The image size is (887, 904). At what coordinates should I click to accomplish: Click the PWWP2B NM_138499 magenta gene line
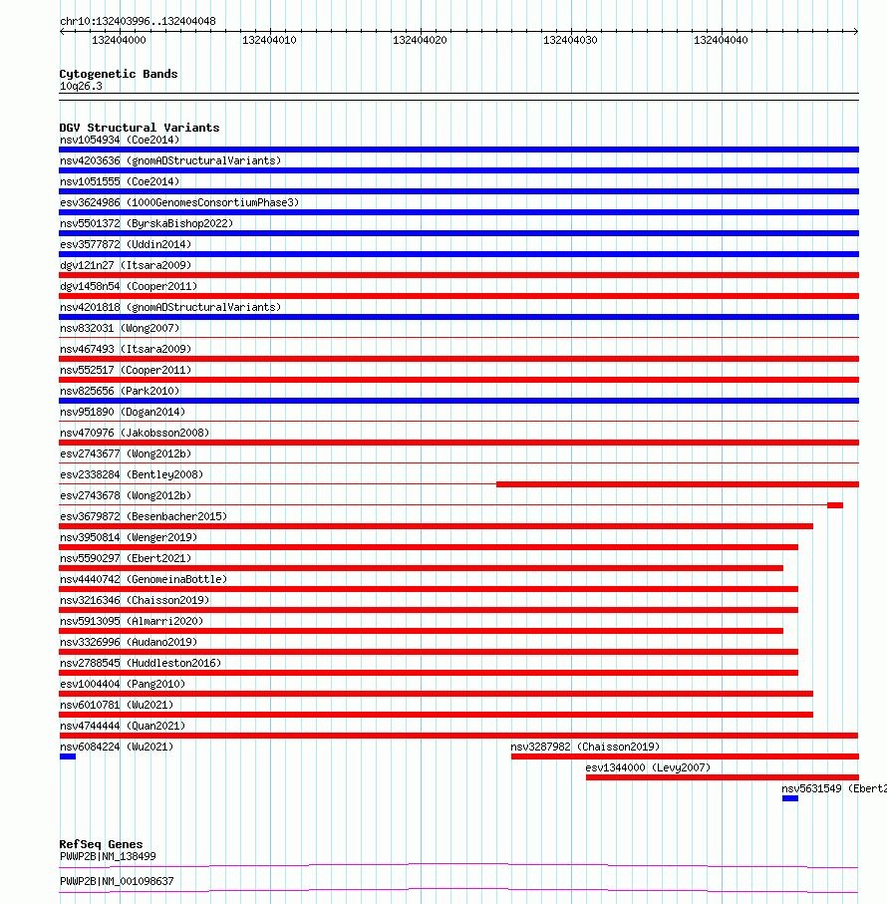coord(458,865)
